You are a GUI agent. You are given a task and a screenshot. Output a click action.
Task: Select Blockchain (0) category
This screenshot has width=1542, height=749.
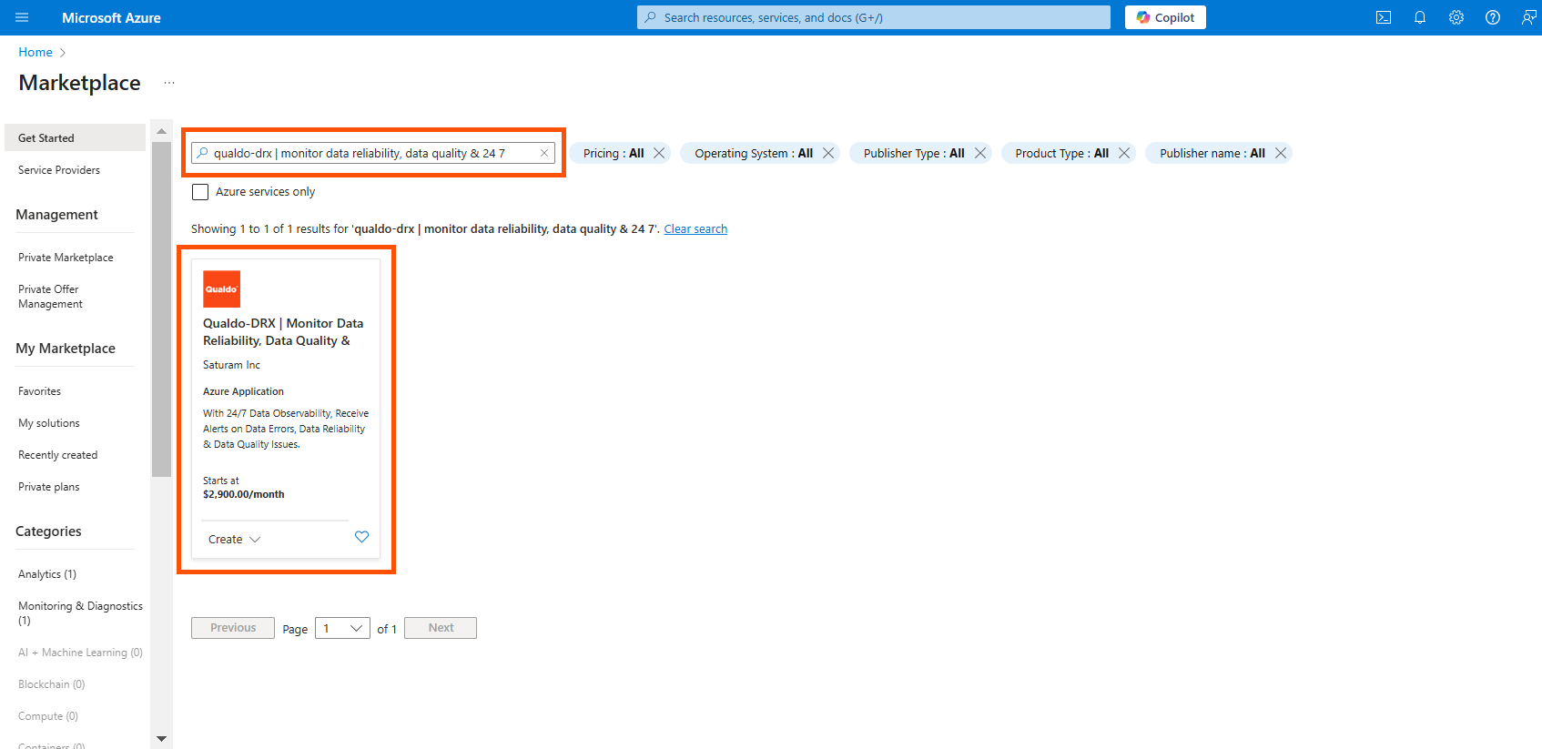[51, 684]
